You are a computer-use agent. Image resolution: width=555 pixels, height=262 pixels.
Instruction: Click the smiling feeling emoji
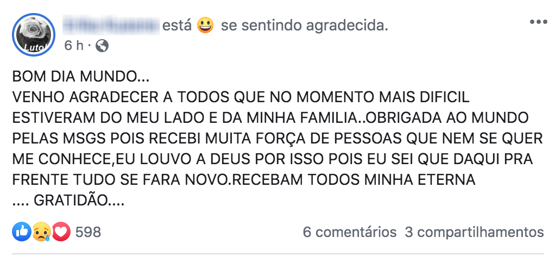point(205,26)
